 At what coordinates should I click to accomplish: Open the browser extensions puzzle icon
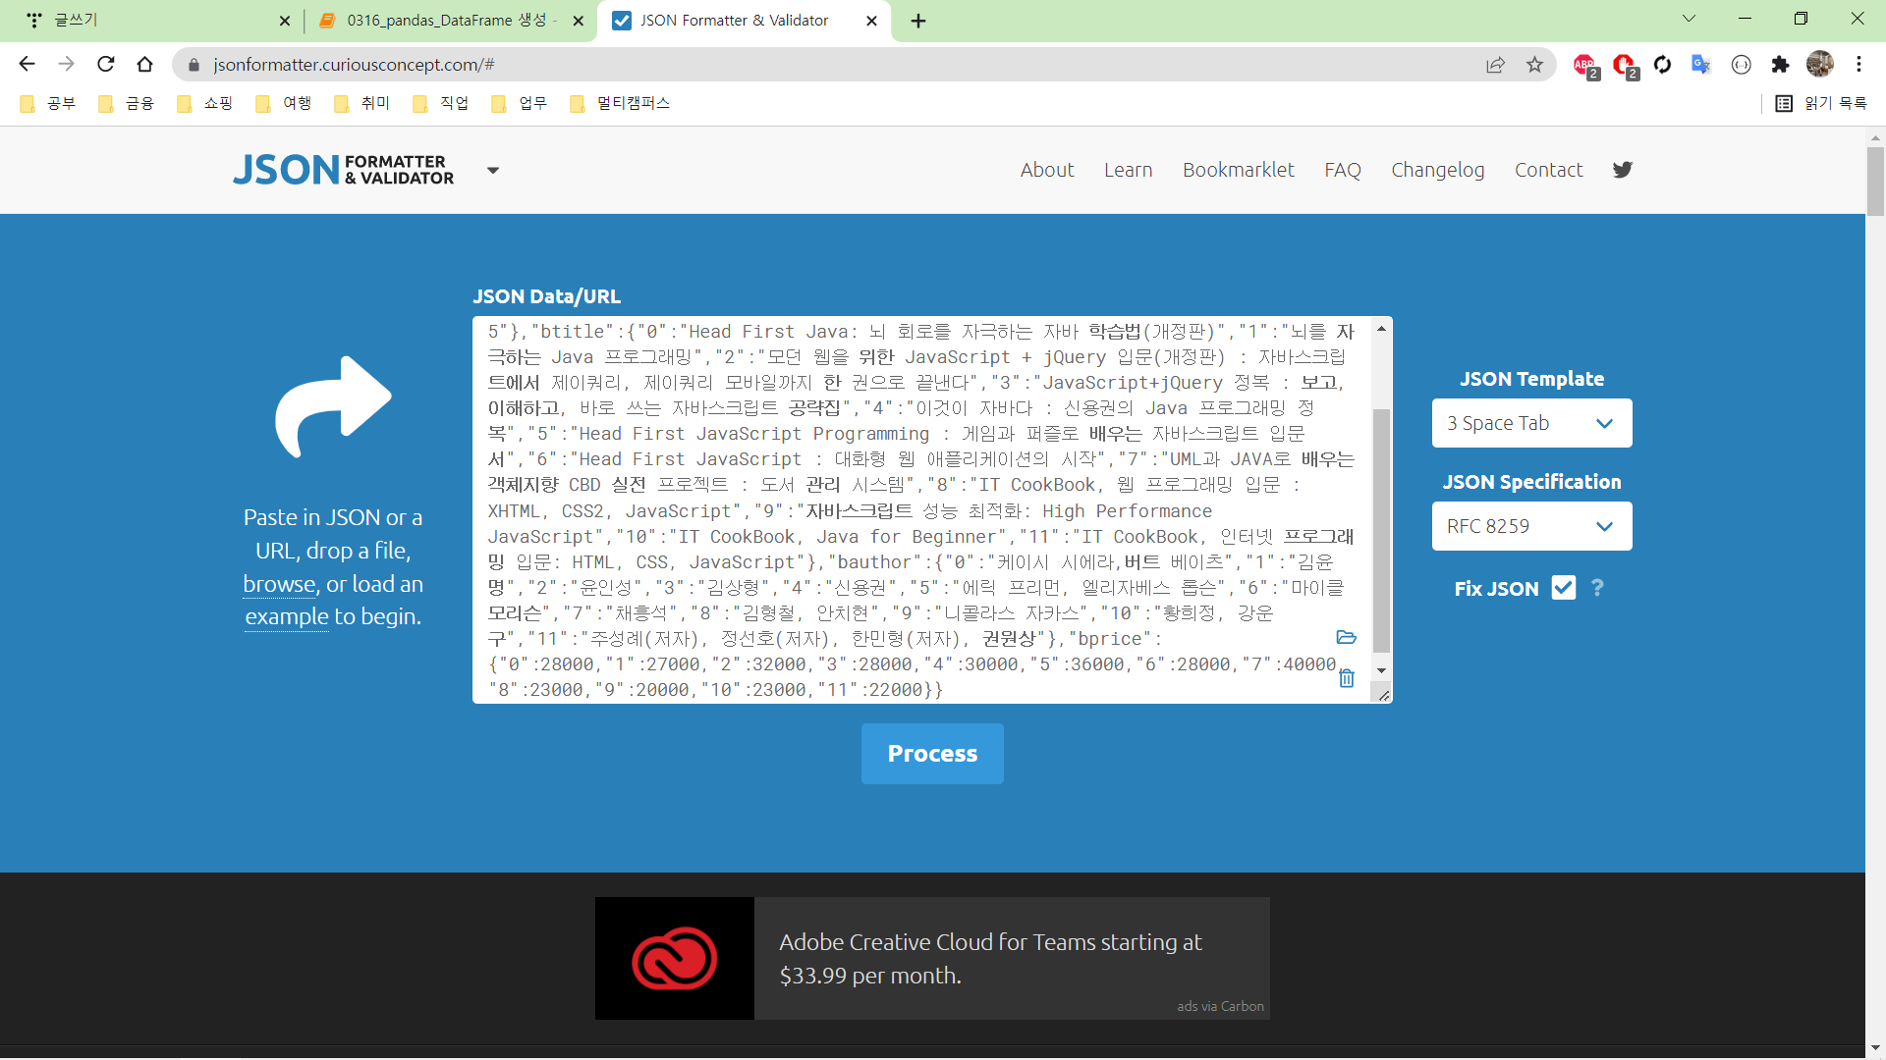tap(1780, 65)
